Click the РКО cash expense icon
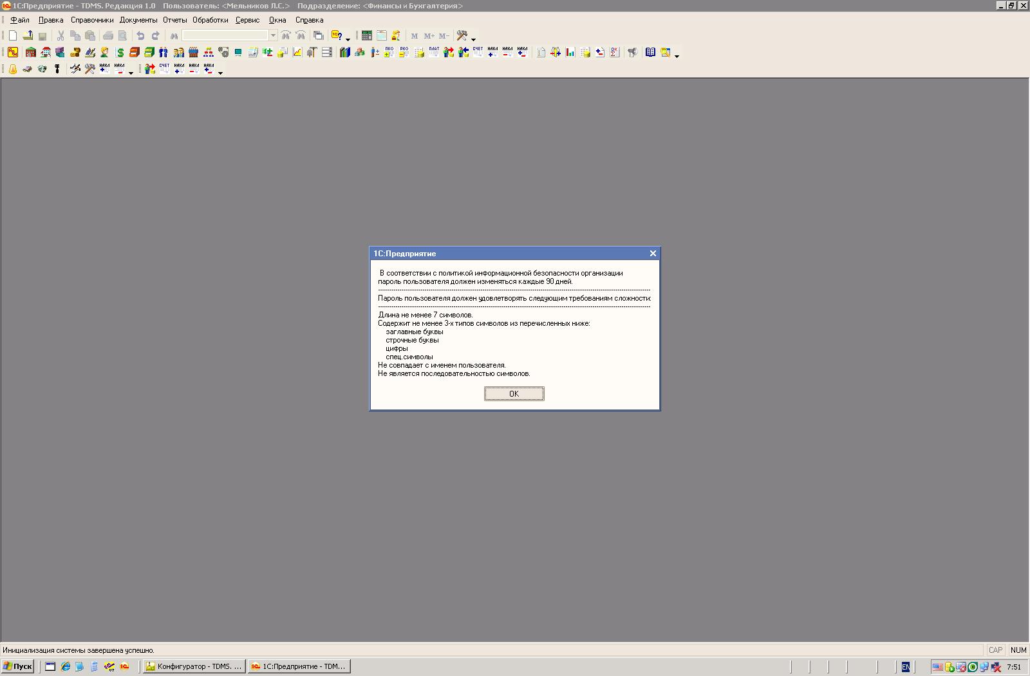 pos(404,52)
